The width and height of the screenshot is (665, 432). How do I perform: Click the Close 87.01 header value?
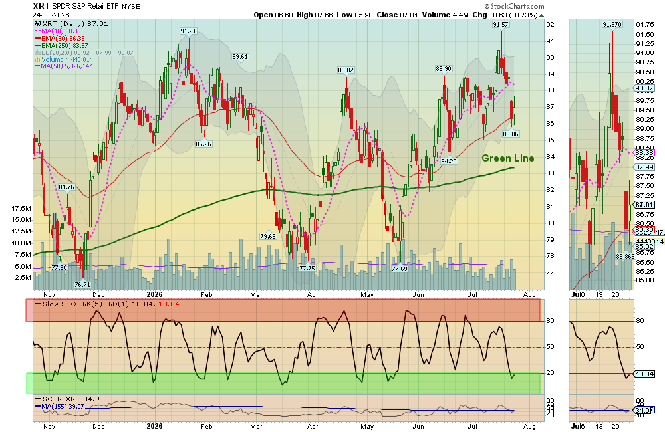[398, 15]
